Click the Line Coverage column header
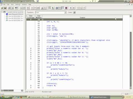Image resolution: width=133 pixels, height=99 pixels. click(31, 16)
